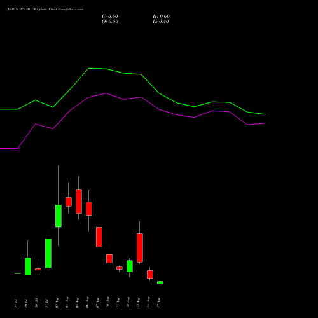Select the 31 Jul date label
The width and height of the screenshot is (318, 318).
pos(46,303)
